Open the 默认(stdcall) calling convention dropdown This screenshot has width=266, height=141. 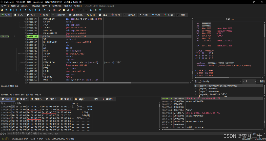(x=218, y=81)
